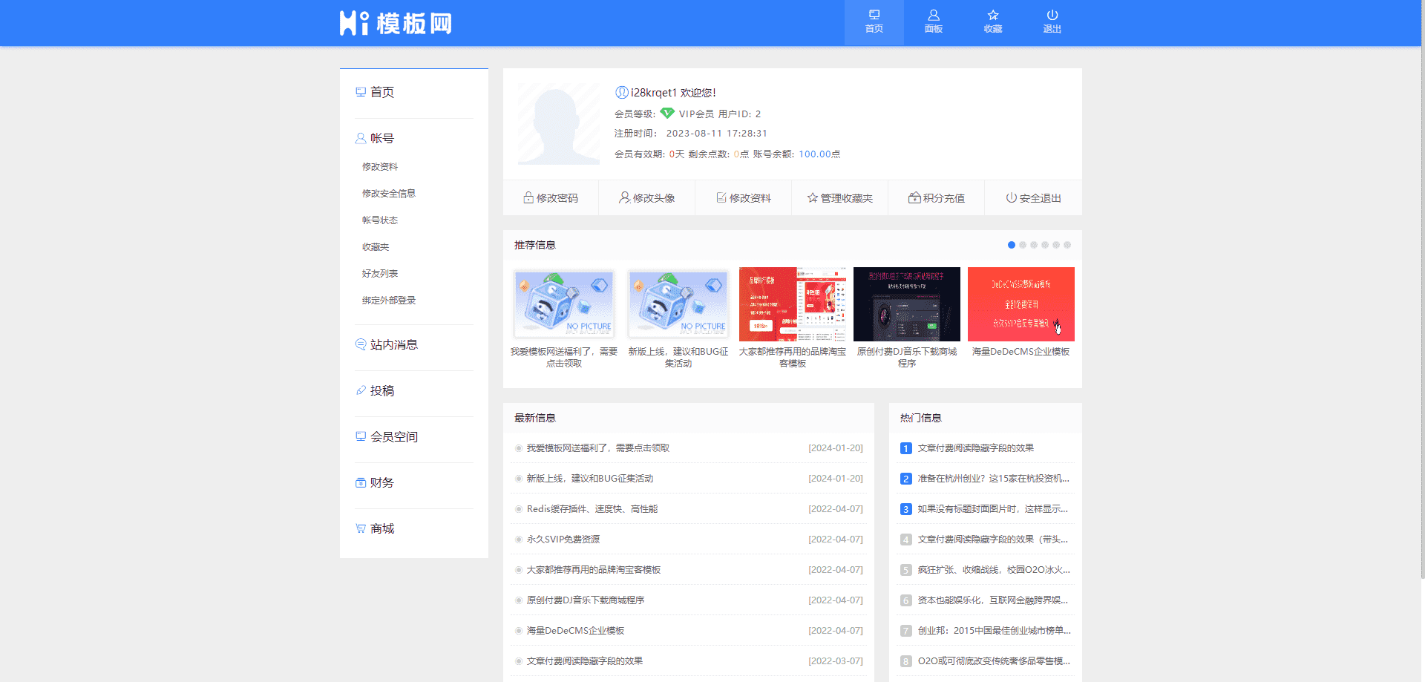This screenshot has width=1425, height=682.
Task: Open 收藏 from the top navigation icons
Action: coord(992,22)
